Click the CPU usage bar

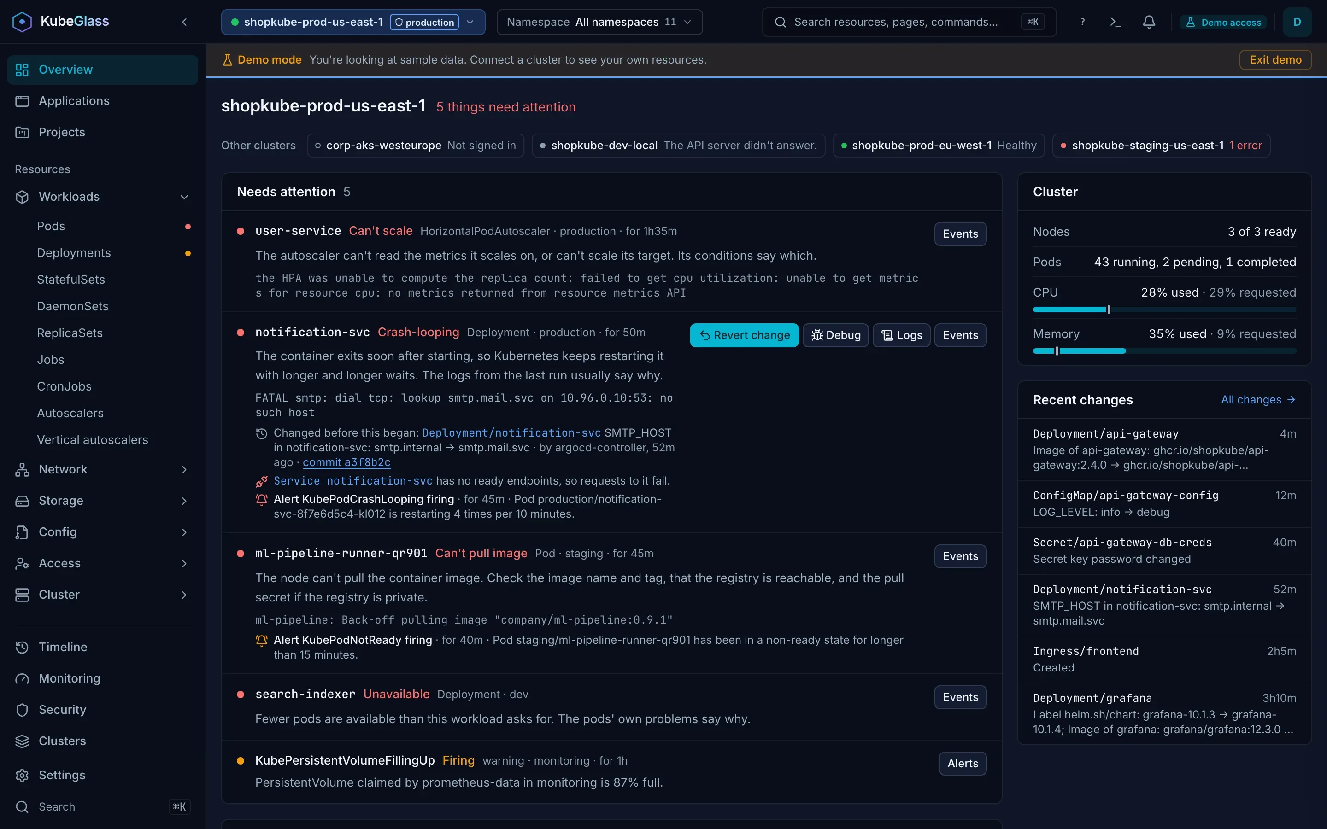click(x=1164, y=310)
